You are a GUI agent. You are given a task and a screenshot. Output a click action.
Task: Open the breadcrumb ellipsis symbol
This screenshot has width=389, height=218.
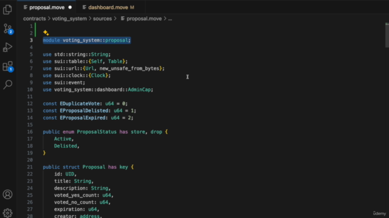pyautogui.click(x=170, y=19)
